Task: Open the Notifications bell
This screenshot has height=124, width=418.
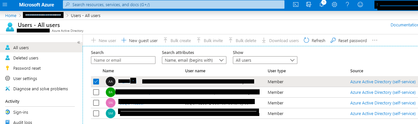Action: click(x=322, y=4)
